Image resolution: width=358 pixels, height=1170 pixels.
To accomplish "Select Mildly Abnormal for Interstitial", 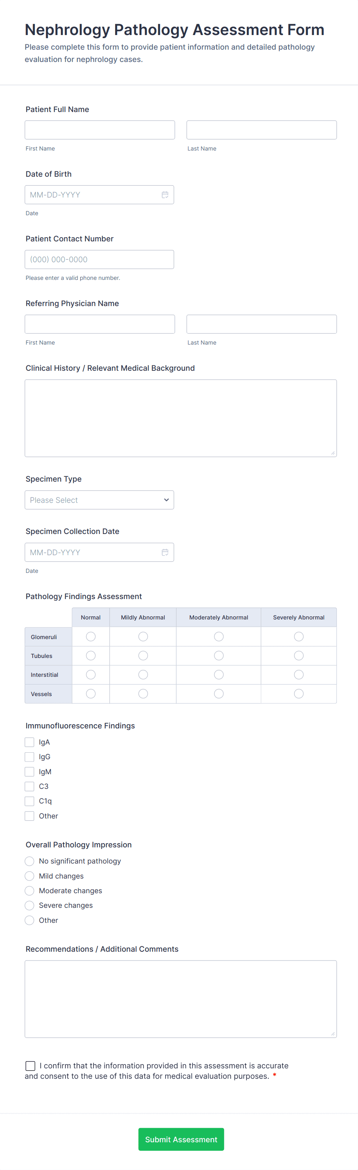I will pos(143,675).
